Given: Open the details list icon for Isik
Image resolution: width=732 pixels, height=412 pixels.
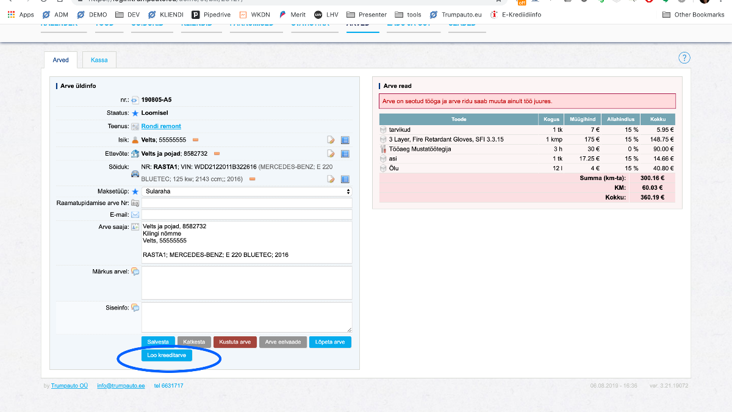Looking at the screenshot, I should (x=345, y=140).
